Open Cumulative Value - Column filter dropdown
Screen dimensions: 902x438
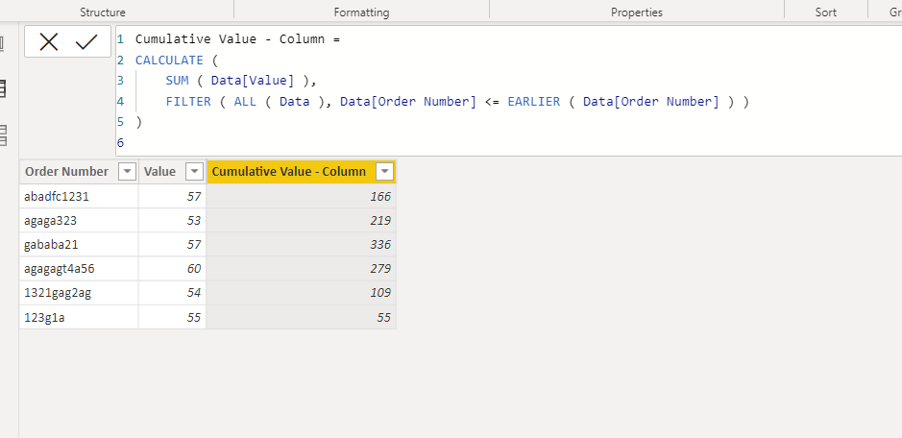tap(385, 172)
